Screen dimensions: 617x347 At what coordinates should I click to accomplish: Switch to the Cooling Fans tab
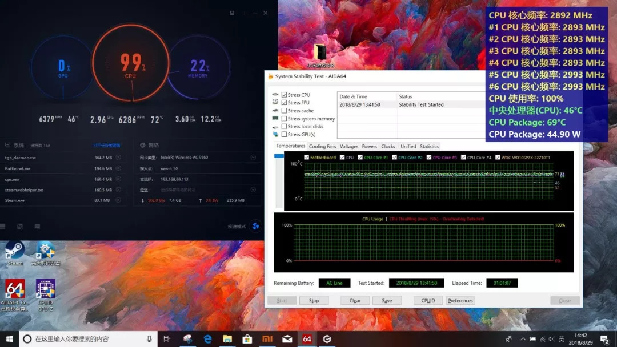[x=323, y=146]
